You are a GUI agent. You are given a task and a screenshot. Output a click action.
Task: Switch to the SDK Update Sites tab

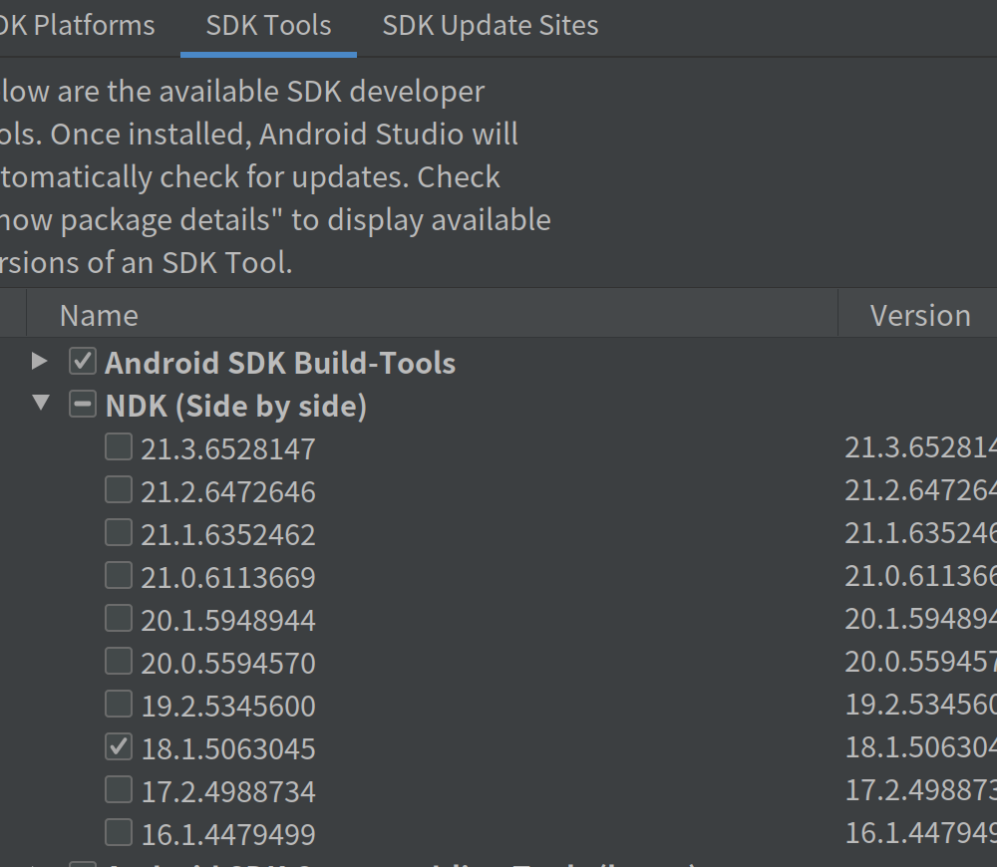point(490,25)
